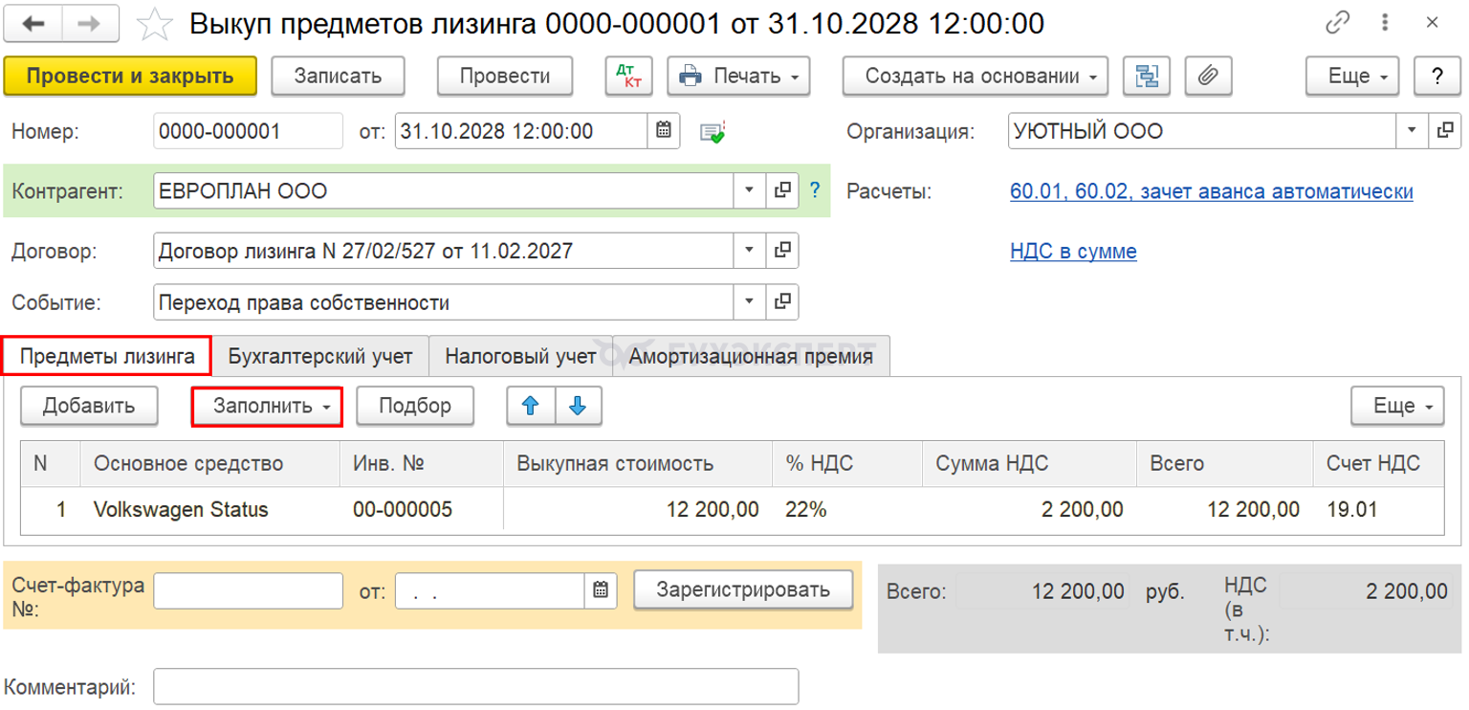Open calendar for document date
This screenshot has height=710, width=1469.
(664, 131)
